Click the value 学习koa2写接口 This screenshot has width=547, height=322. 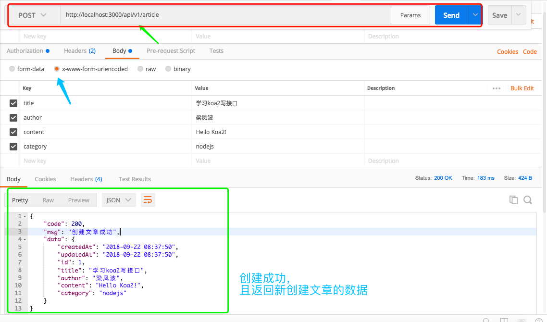[217, 103]
